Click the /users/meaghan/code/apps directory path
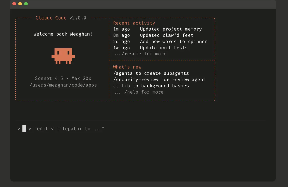 pos(63,85)
